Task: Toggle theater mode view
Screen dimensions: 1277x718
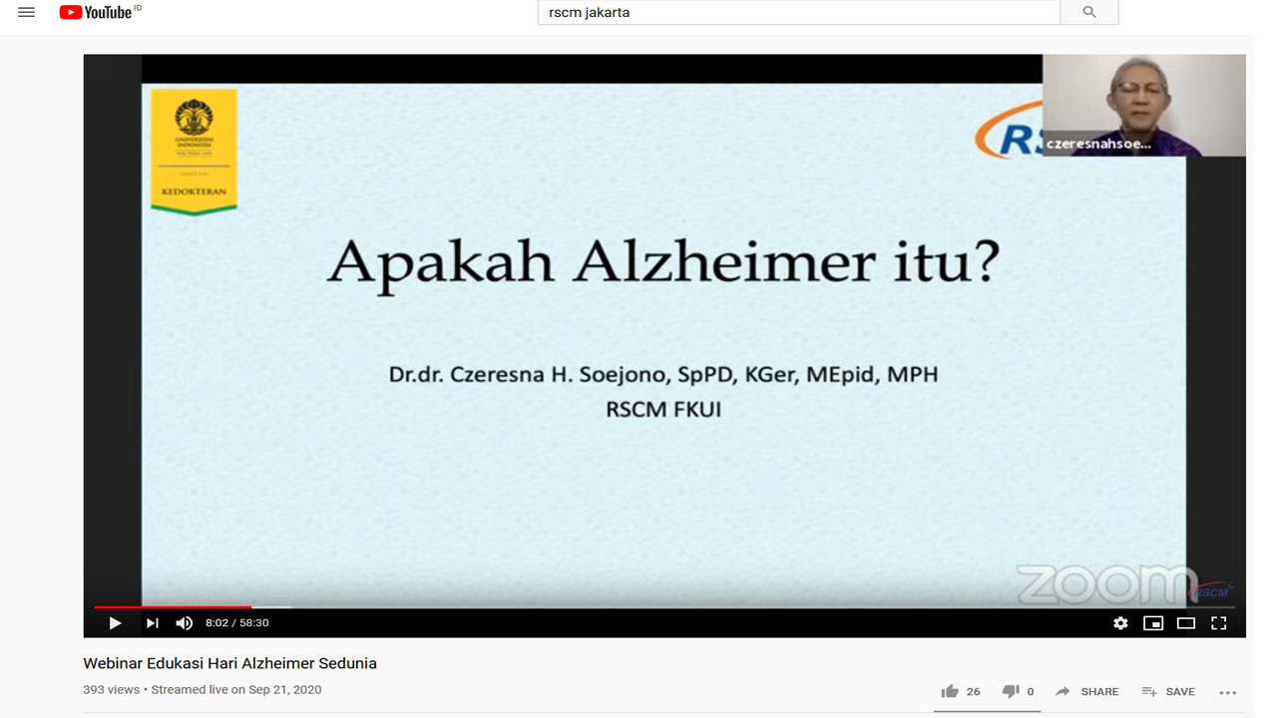Action: (1186, 623)
